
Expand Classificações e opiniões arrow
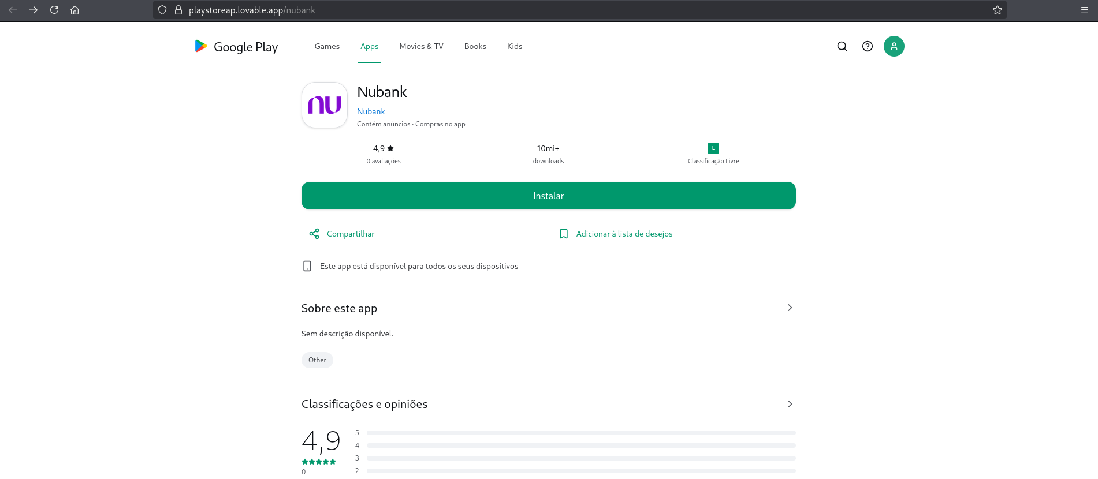point(790,404)
